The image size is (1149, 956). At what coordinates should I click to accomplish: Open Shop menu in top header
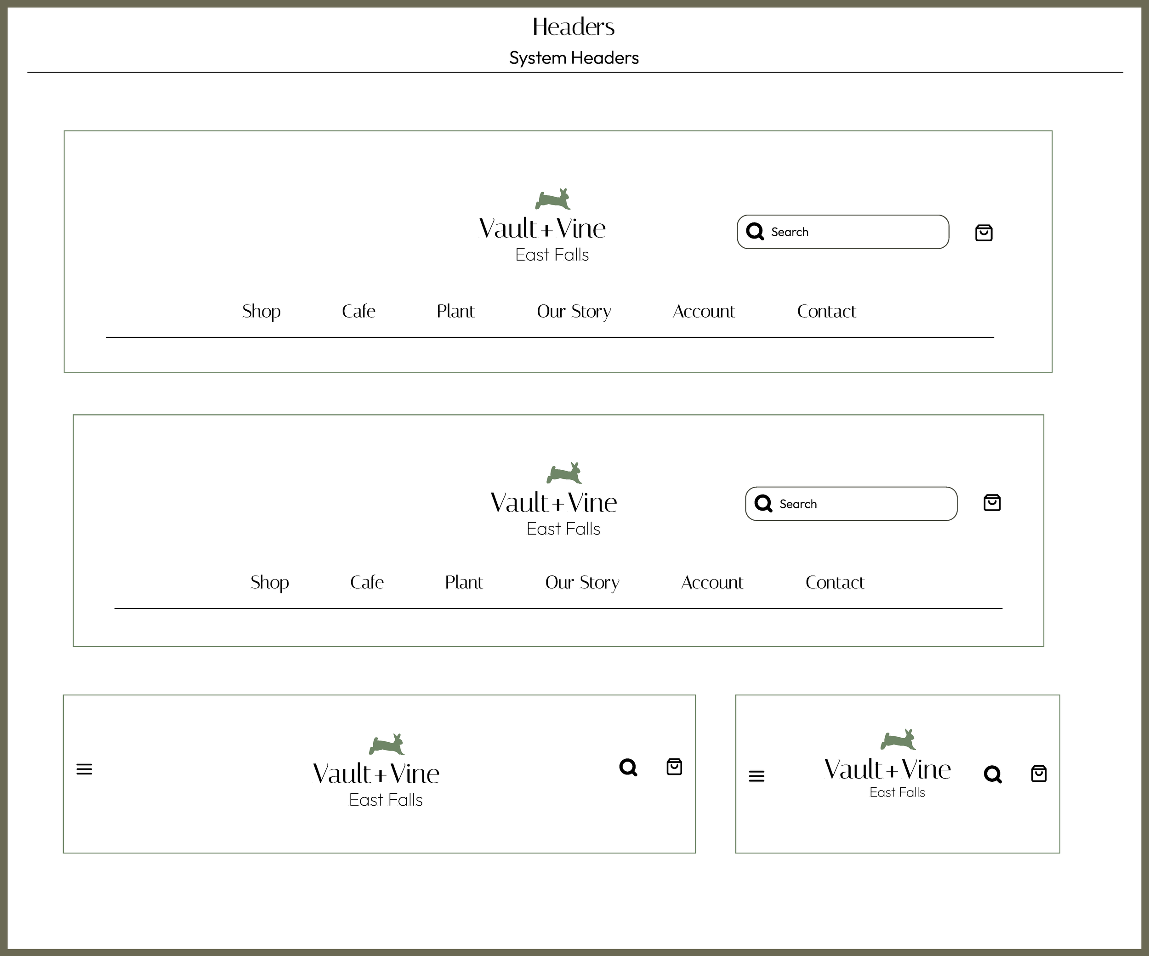(x=261, y=311)
